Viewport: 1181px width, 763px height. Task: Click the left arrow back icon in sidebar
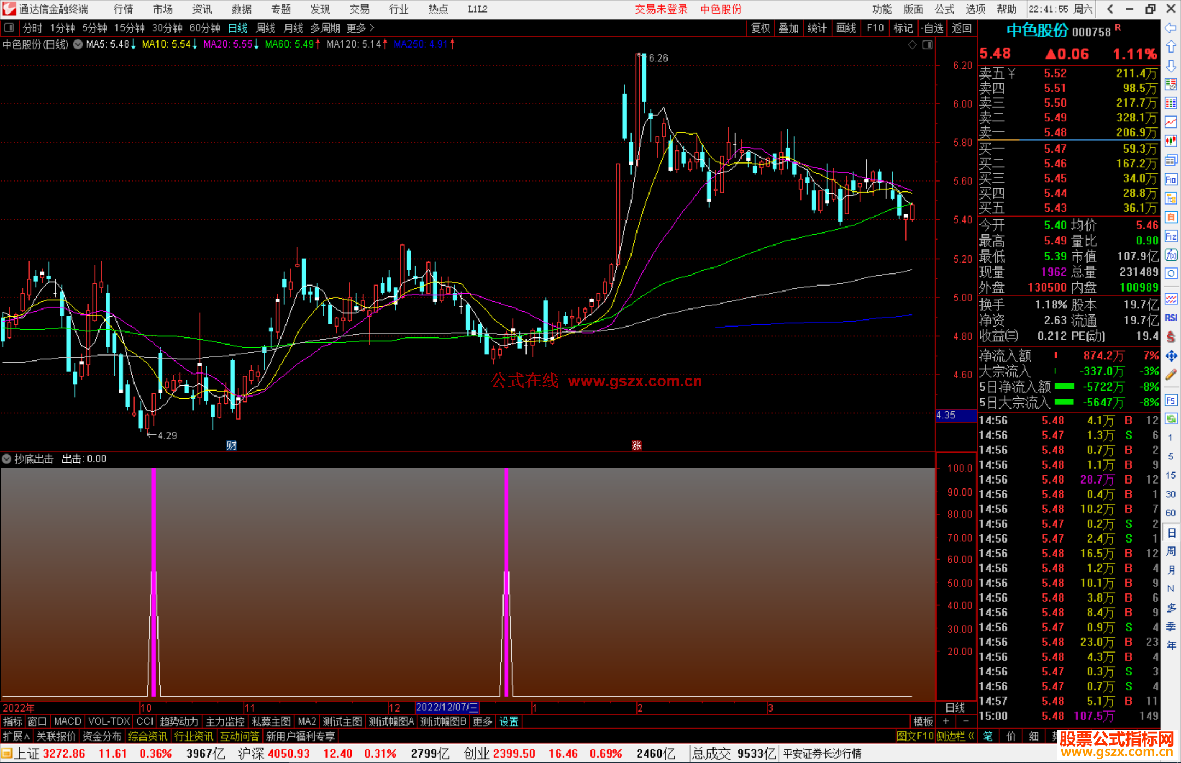(1171, 27)
